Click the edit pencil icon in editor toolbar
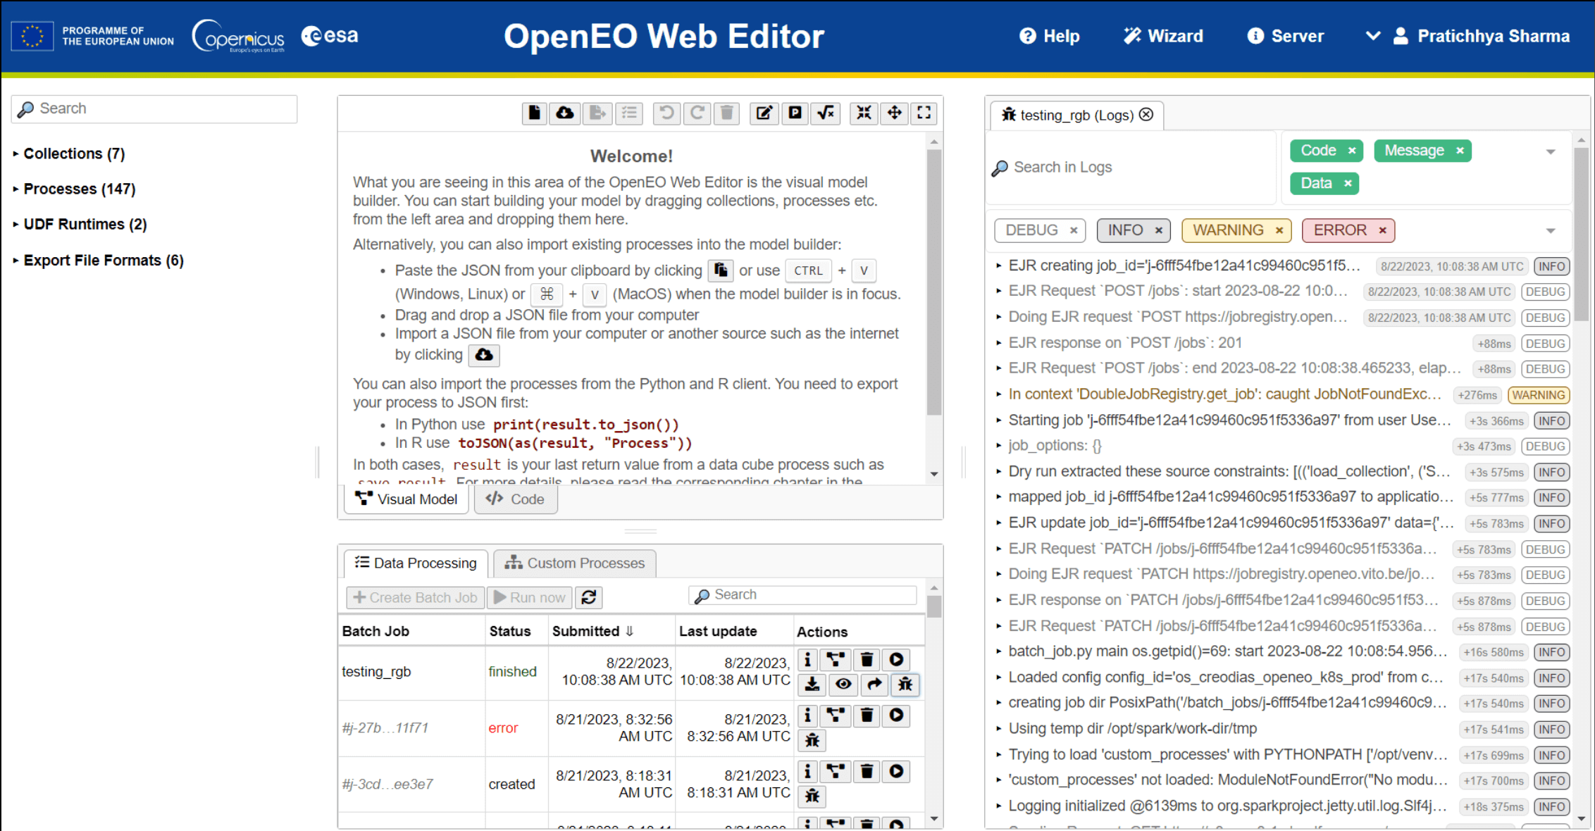 coord(764,113)
